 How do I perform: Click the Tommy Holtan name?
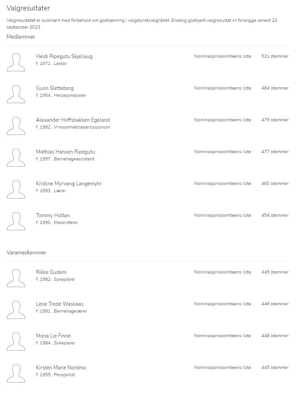click(53, 215)
